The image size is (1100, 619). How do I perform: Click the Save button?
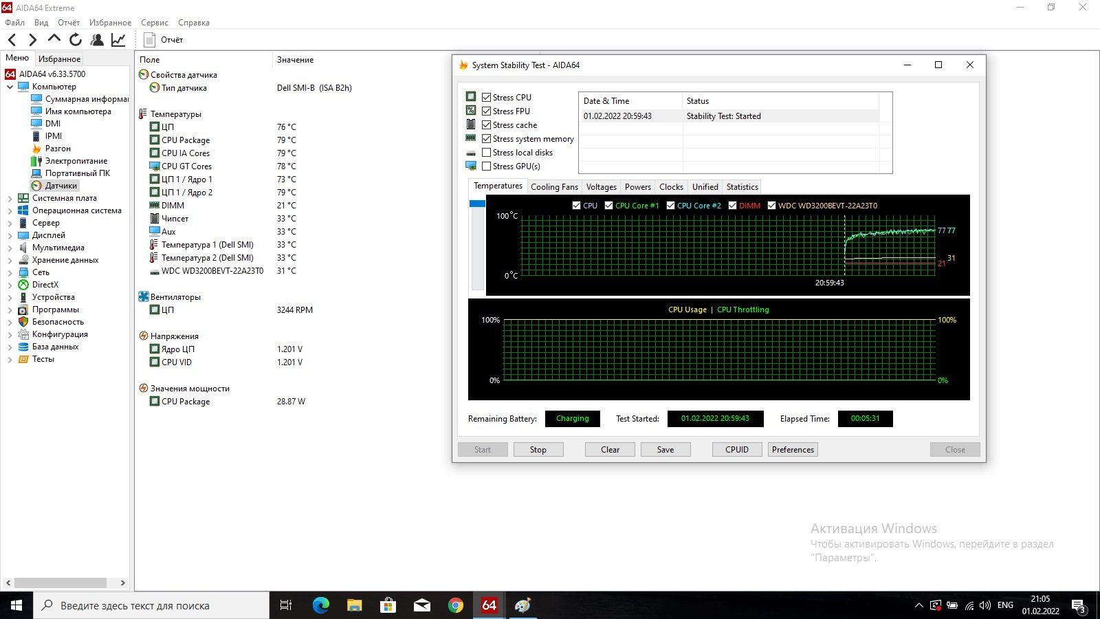665,450
